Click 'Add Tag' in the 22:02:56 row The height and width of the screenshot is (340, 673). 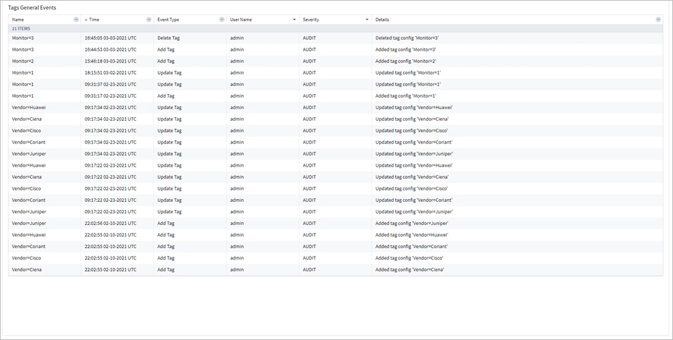point(166,224)
